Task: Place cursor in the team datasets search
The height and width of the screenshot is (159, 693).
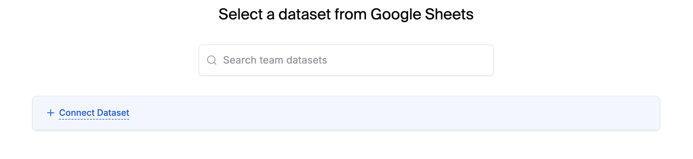Action: pyautogui.click(x=346, y=60)
